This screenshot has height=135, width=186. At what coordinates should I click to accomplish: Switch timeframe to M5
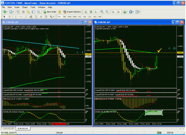coord(64,17)
